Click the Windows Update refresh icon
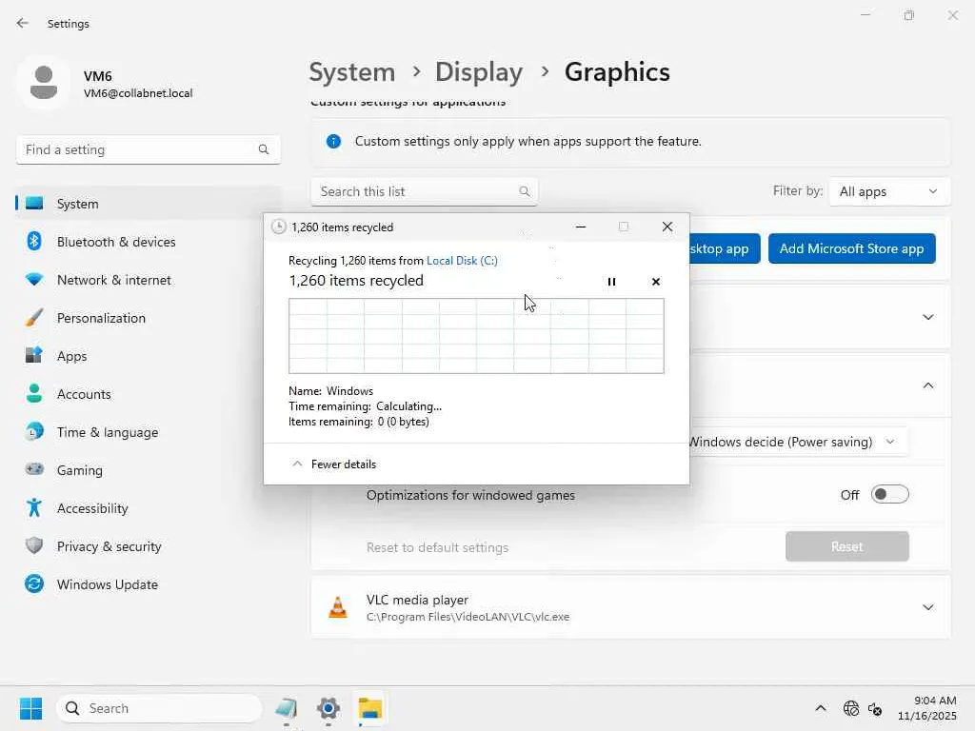Viewport: 975px width, 731px height. click(34, 583)
